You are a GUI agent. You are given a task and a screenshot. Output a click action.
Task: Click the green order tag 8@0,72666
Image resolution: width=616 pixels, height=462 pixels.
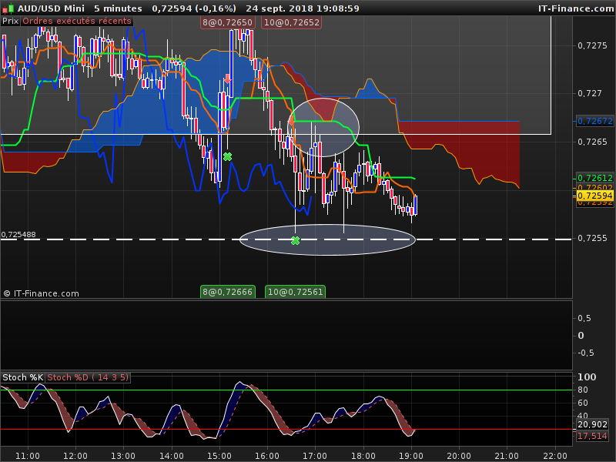tap(227, 292)
